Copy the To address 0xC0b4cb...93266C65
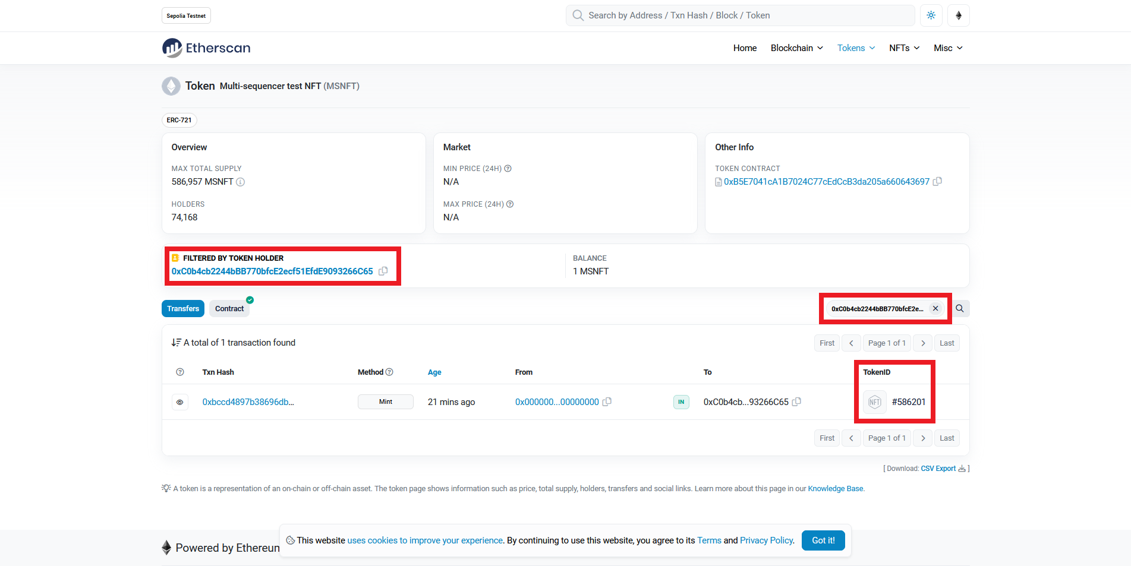 [796, 402]
